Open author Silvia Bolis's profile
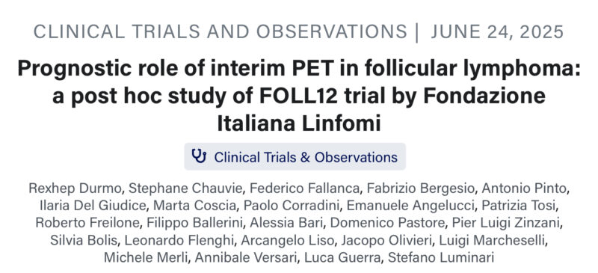The width and height of the screenshot is (598, 273). click(x=84, y=240)
